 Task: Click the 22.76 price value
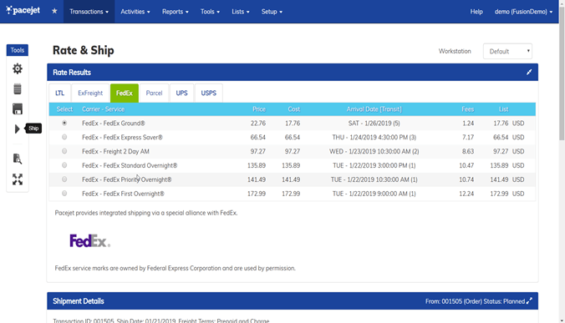click(x=258, y=123)
